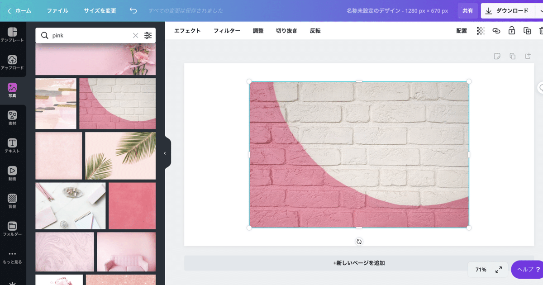
Task: Open the transparency checkerboard icon
Action: (x=481, y=31)
